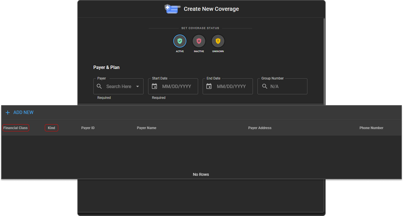Click the End Date MM/DD/YYYY field
The image size is (403, 216).
tap(228, 86)
